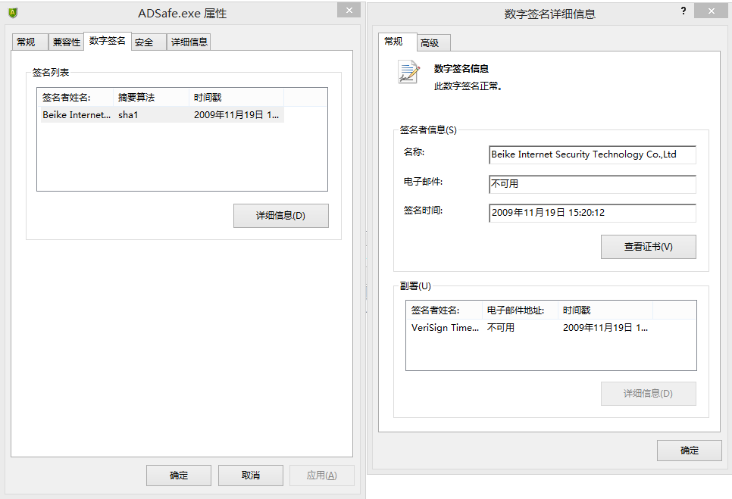The width and height of the screenshot is (732, 499).
Task: Click the 应用(A) button
Action: [321, 476]
